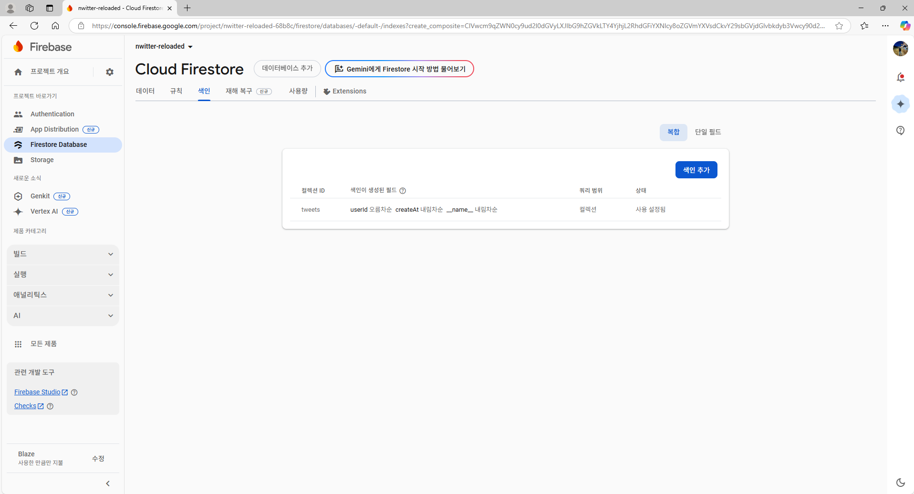Click the Storage folder icon
Screen dimensions: 914x494
pyautogui.click(x=18, y=160)
